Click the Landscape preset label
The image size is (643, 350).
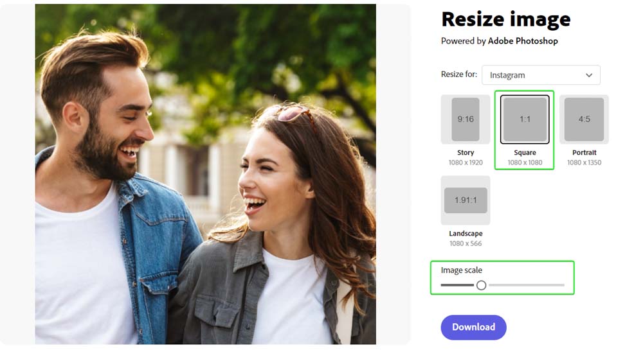[466, 233]
